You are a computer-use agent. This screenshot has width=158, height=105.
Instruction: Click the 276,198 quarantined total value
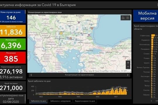click(11, 71)
